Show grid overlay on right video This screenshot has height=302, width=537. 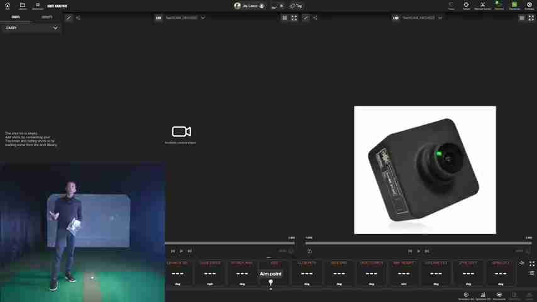[521, 18]
